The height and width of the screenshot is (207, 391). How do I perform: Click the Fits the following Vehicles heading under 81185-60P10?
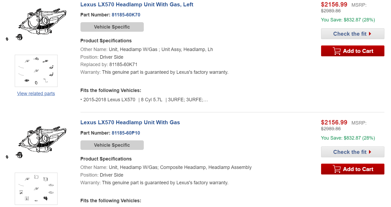tap(111, 201)
